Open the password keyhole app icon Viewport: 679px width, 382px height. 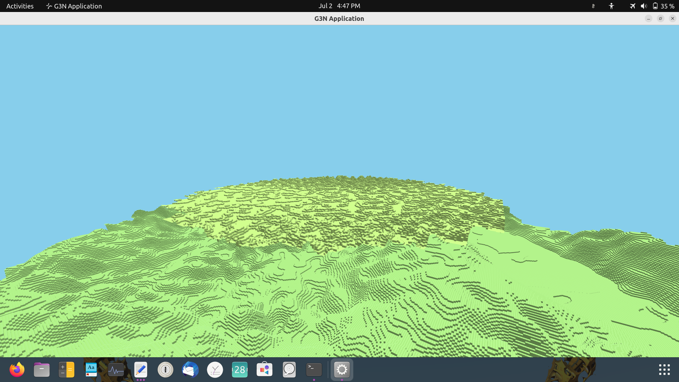click(166, 370)
